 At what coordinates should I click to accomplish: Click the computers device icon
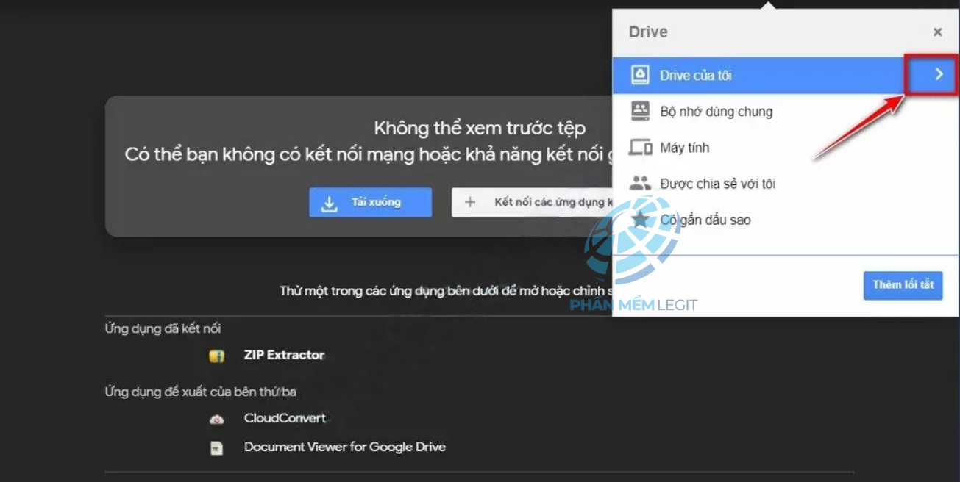[x=640, y=148]
